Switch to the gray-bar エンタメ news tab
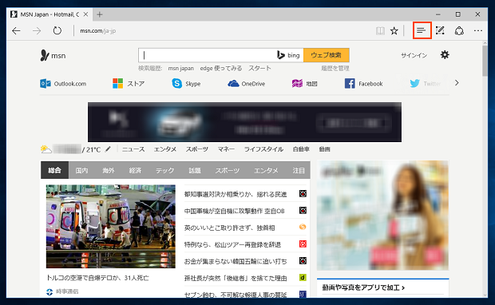 click(x=266, y=171)
